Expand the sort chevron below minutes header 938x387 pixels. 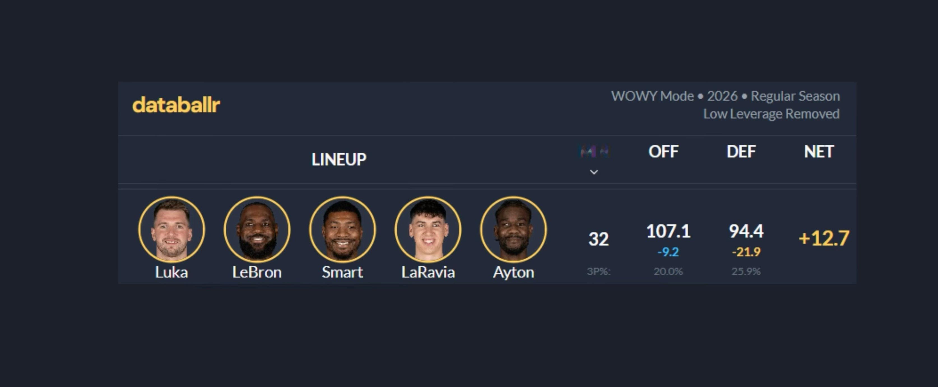click(x=594, y=172)
